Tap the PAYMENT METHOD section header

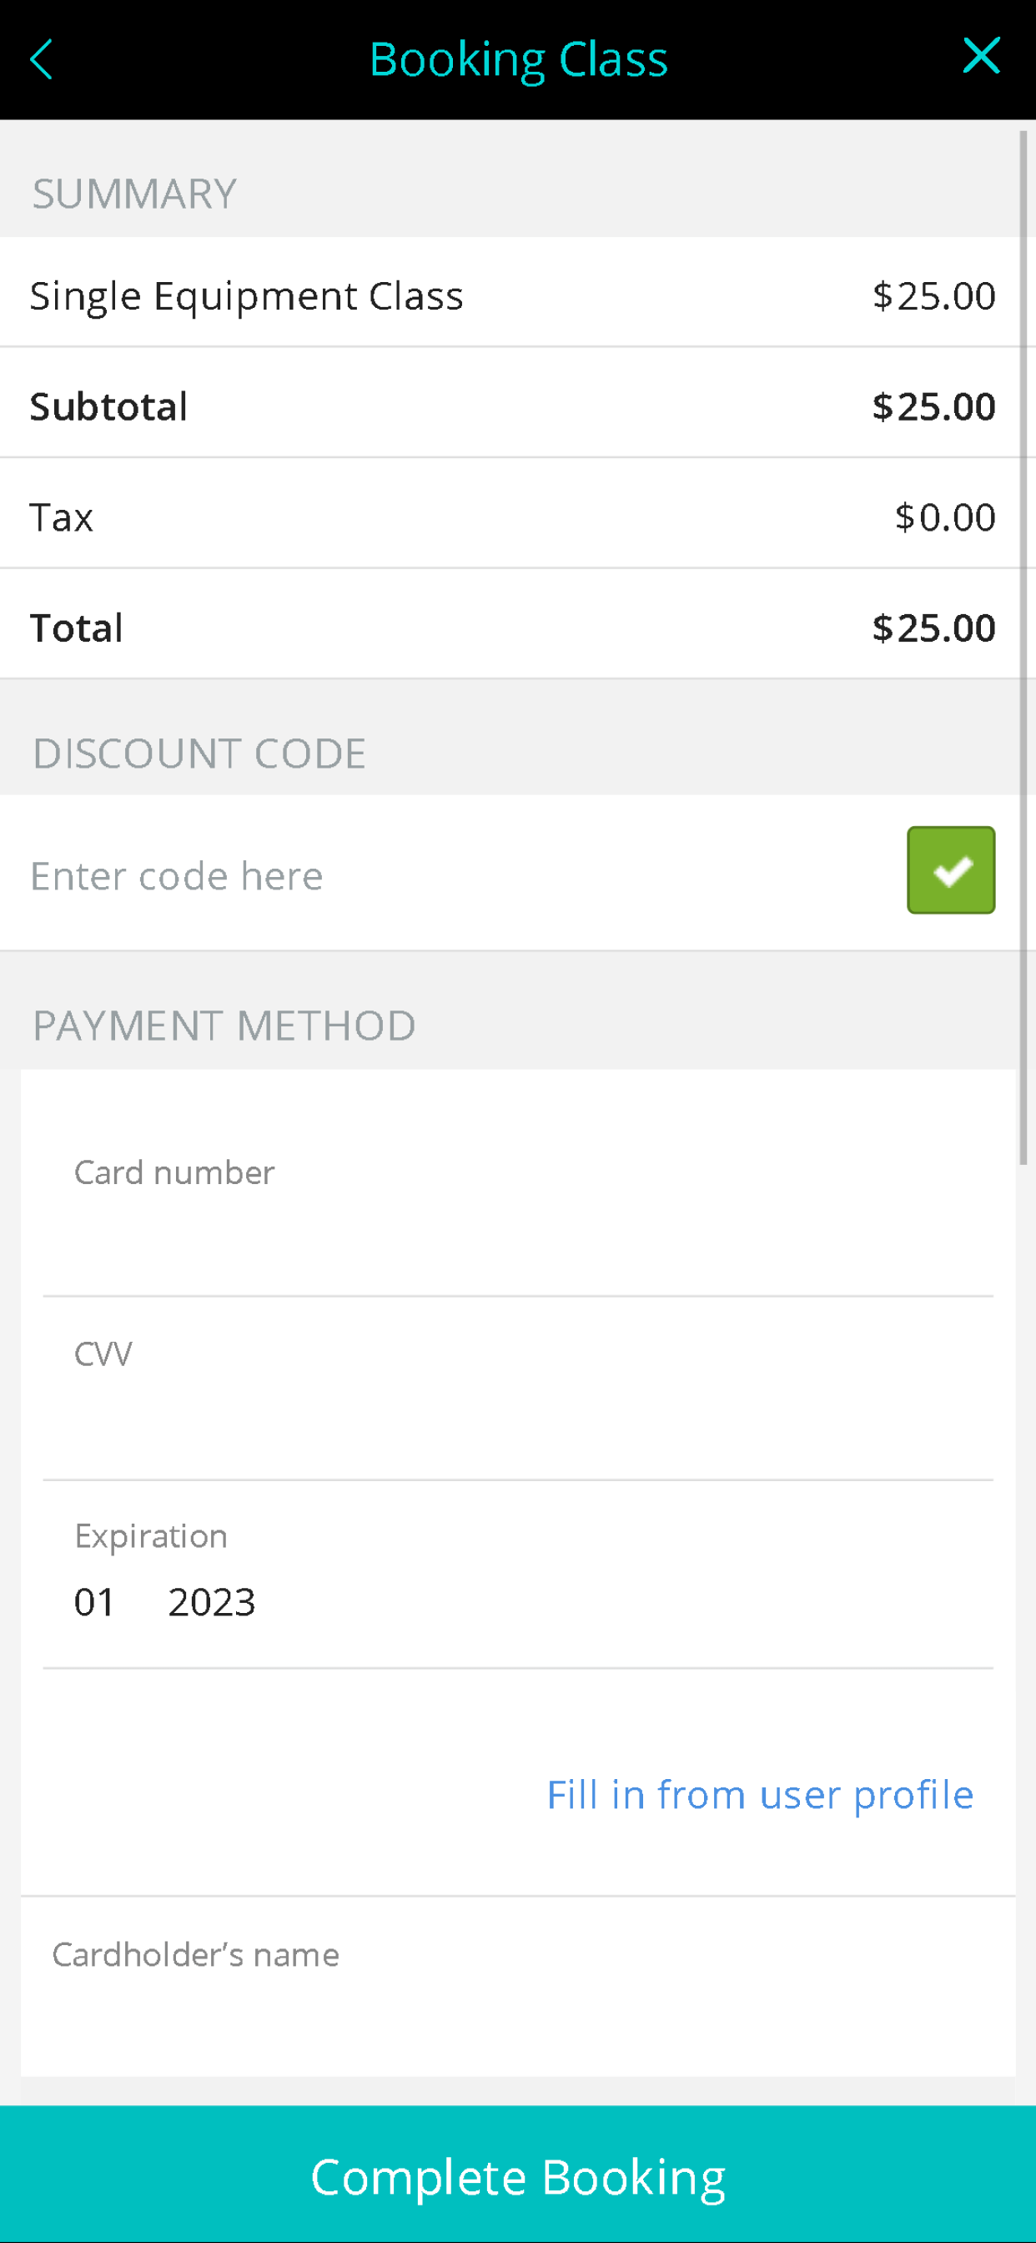point(224,1025)
